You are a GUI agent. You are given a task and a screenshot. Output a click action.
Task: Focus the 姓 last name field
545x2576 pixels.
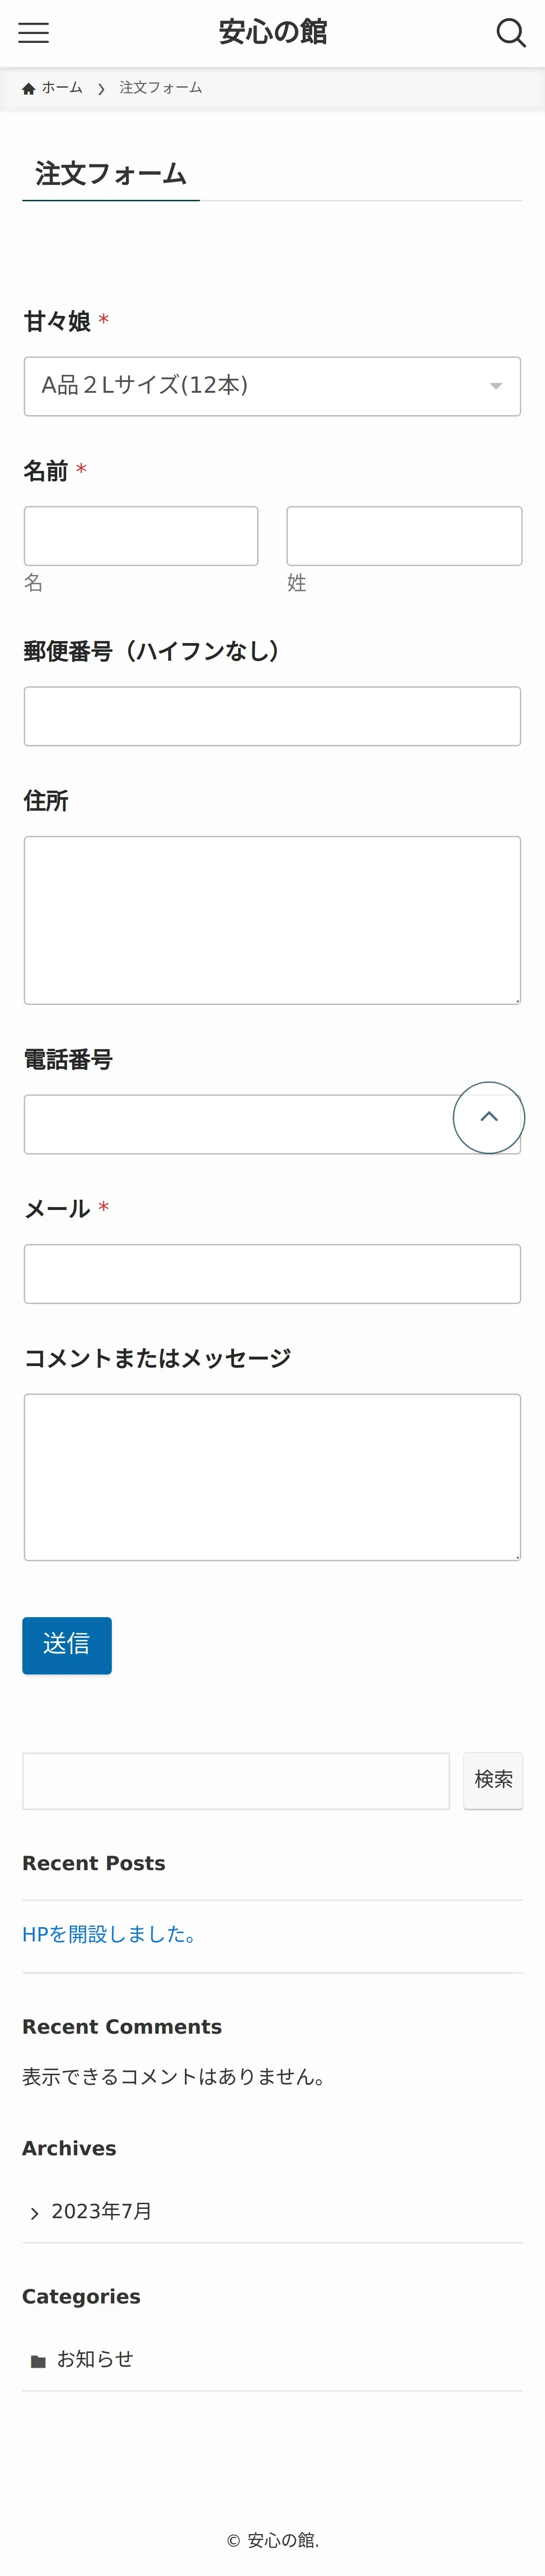point(404,536)
